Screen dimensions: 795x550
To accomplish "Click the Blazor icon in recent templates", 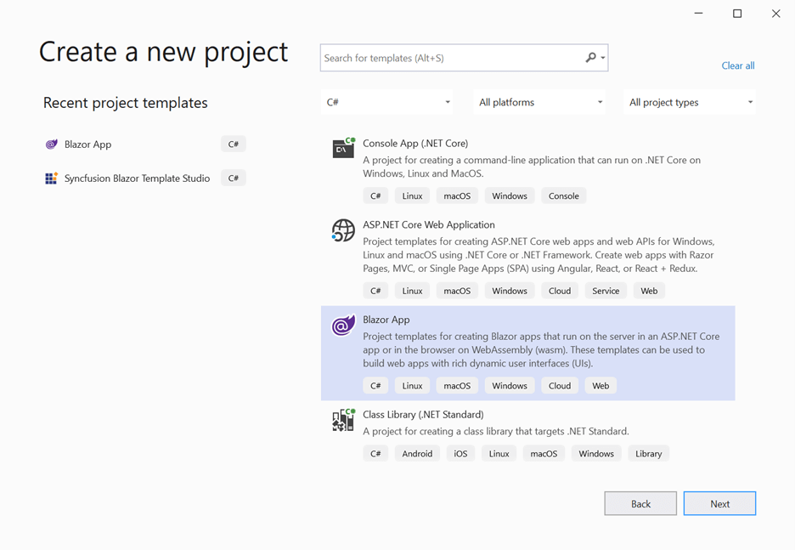I will tap(51, 145).
